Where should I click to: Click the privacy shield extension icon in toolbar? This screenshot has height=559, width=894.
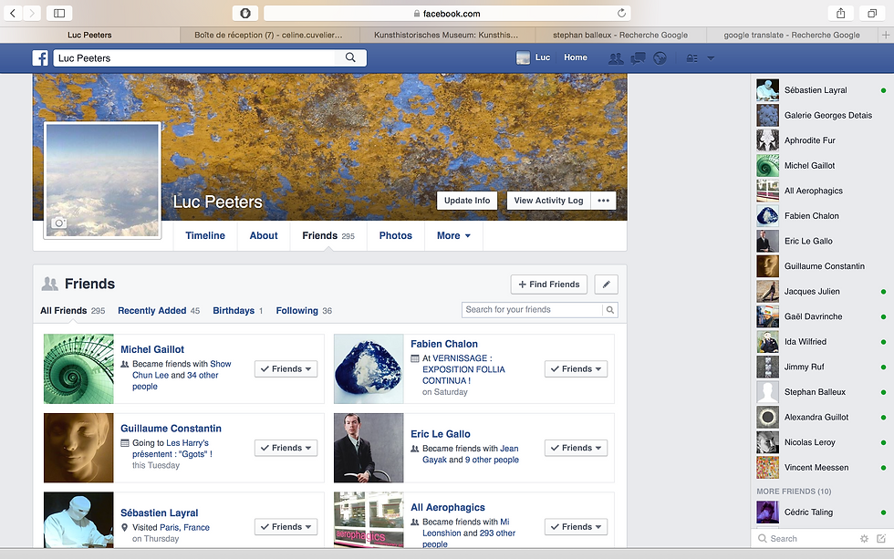pos(245,13)
